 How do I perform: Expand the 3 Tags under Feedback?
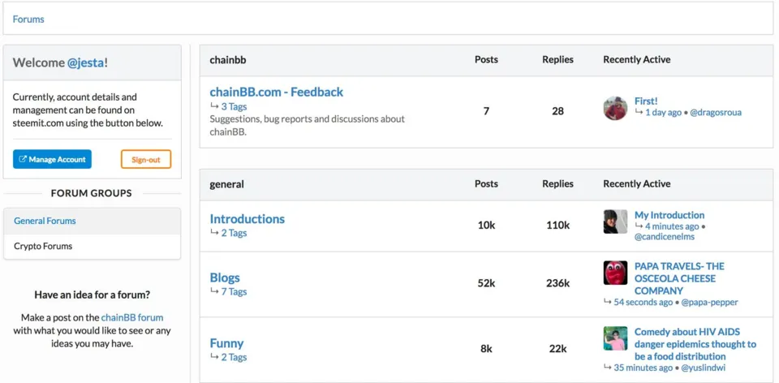point(234,106)
